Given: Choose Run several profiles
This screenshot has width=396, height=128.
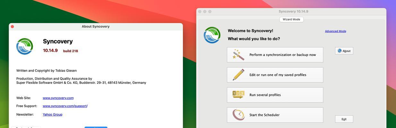Looking at the screenshot, I should pos(275,95).
